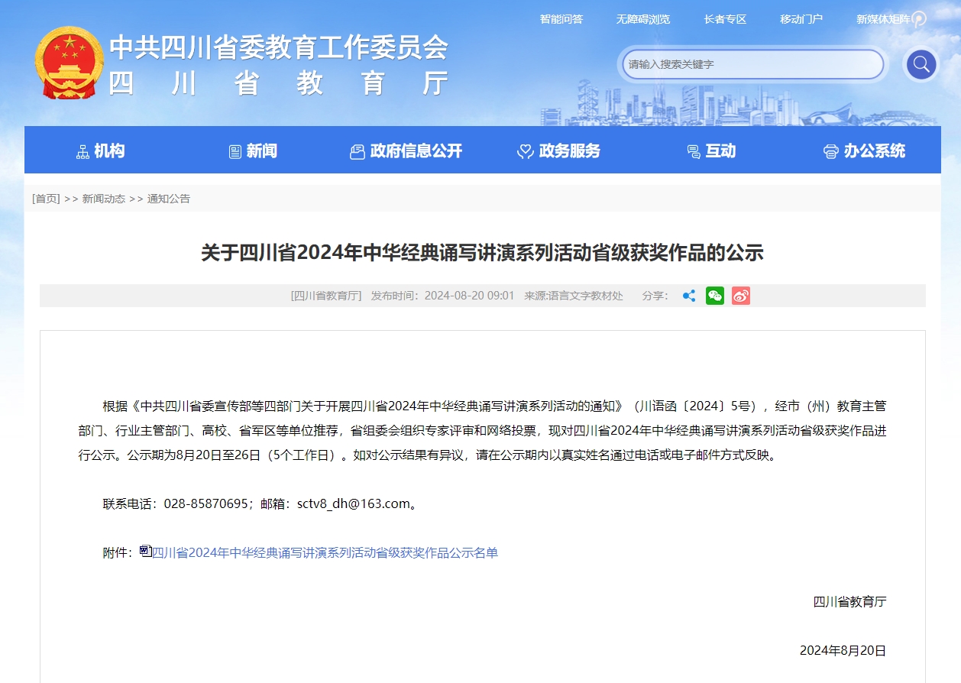This screenshot has width=961, height=683.
Task: Download the 获奖作品公示名单 attachment link
Action: tap(325, 552)
